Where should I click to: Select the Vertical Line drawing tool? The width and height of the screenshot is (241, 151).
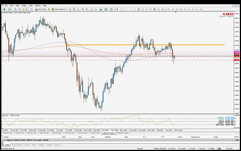[x=126, y=9]
